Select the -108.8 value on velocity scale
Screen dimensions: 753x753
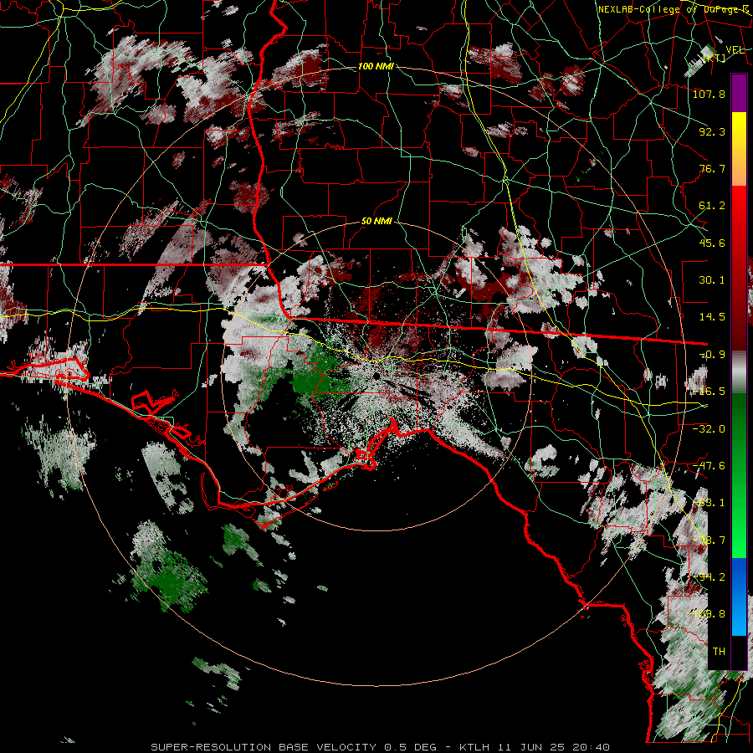click(706, 614)
